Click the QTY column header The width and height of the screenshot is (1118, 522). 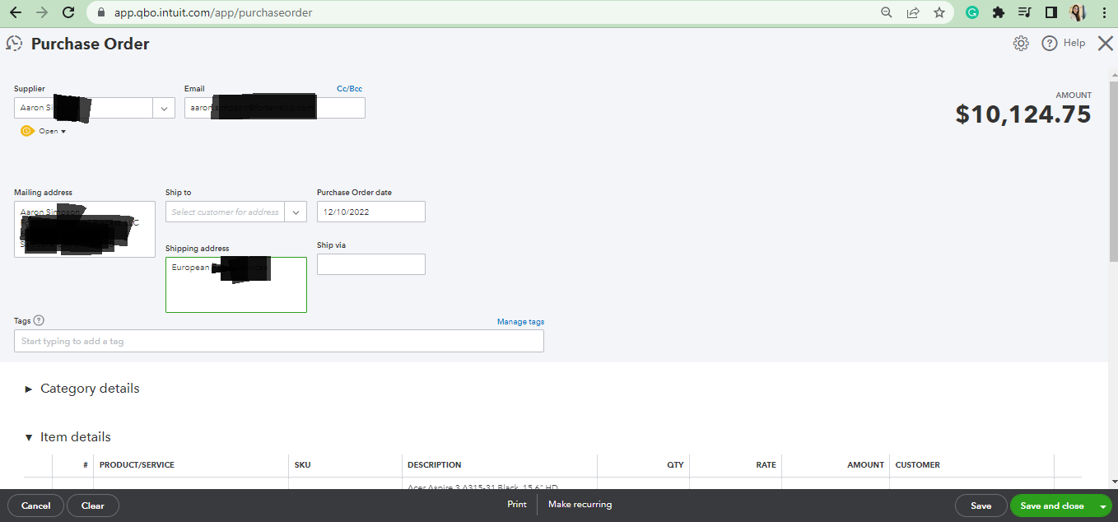[676, 465]
